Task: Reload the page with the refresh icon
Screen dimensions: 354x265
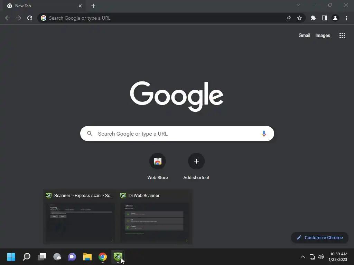Action: click(x=30, y=18)
